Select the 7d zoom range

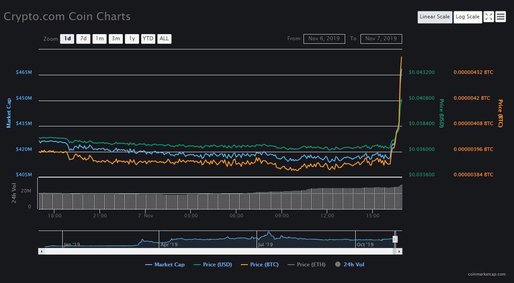click(x=83, y=38)
